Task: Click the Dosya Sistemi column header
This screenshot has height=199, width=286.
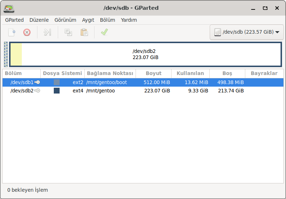Action: (63, 73)
